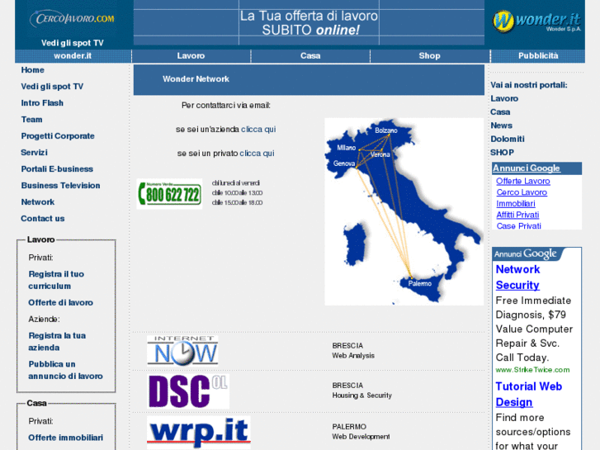The height and width of the screenshot is (450, 600).
Task: Open the Team page in the left menu
Action: click(x=31, y=120)
